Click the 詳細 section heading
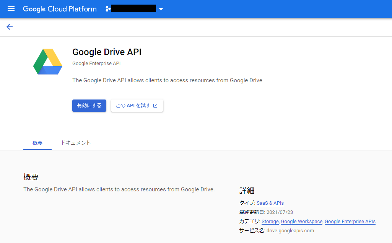 (x=247, y=191)
